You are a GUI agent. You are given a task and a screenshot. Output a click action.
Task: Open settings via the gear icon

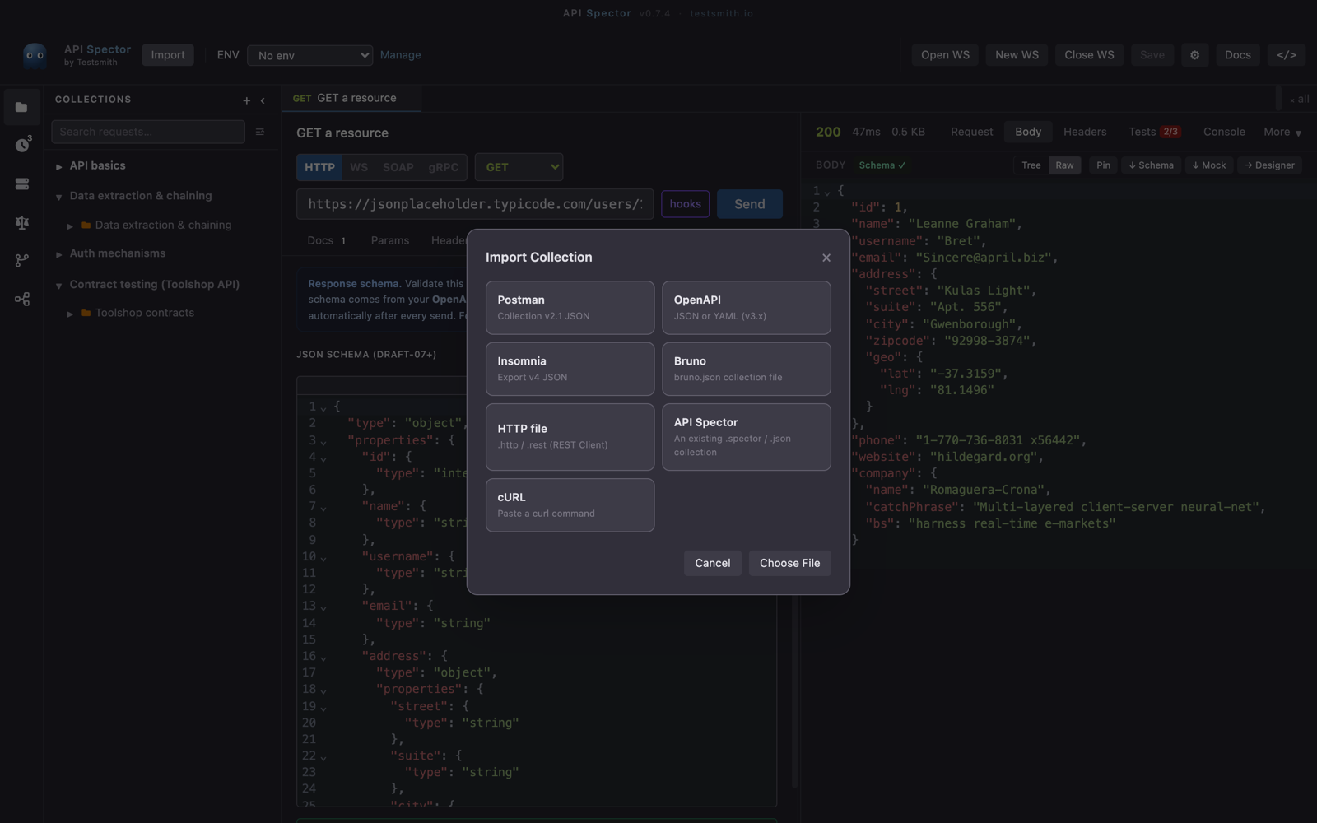click(1194, 55)
